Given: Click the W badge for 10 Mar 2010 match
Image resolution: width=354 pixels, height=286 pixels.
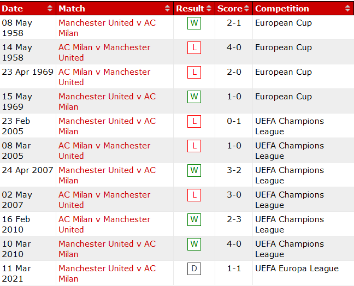Looking at the screenshot, I should [194, 244].
